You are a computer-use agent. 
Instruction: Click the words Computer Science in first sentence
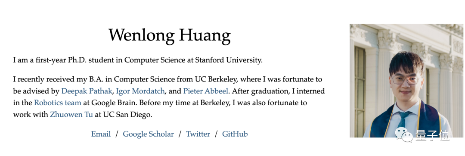pos(155,60)
